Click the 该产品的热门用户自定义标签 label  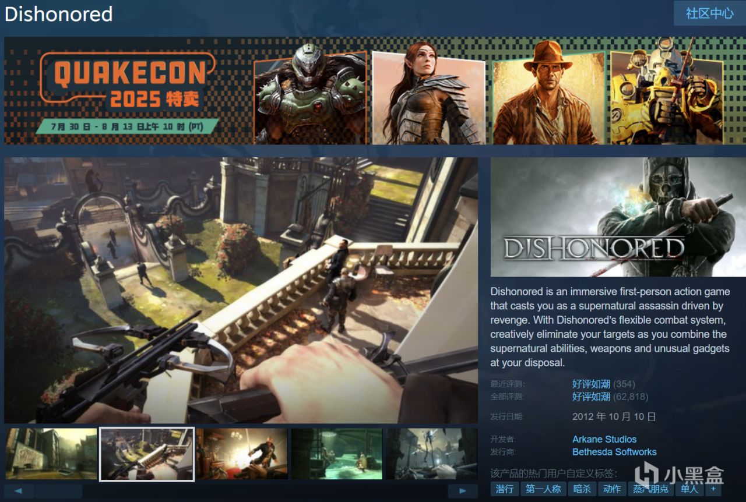point(554,473)
